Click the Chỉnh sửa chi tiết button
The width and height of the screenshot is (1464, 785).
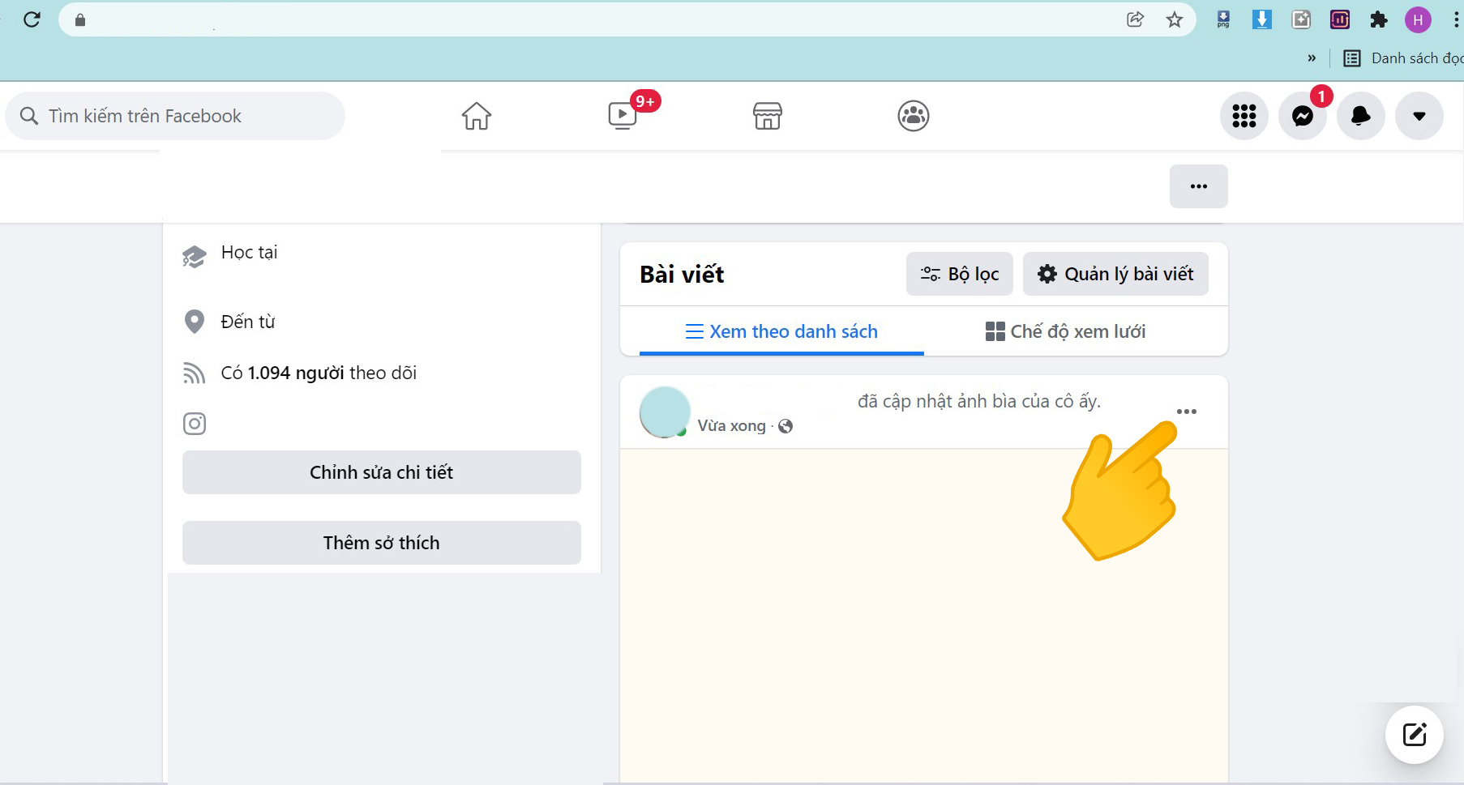click(x=381, y=472)
